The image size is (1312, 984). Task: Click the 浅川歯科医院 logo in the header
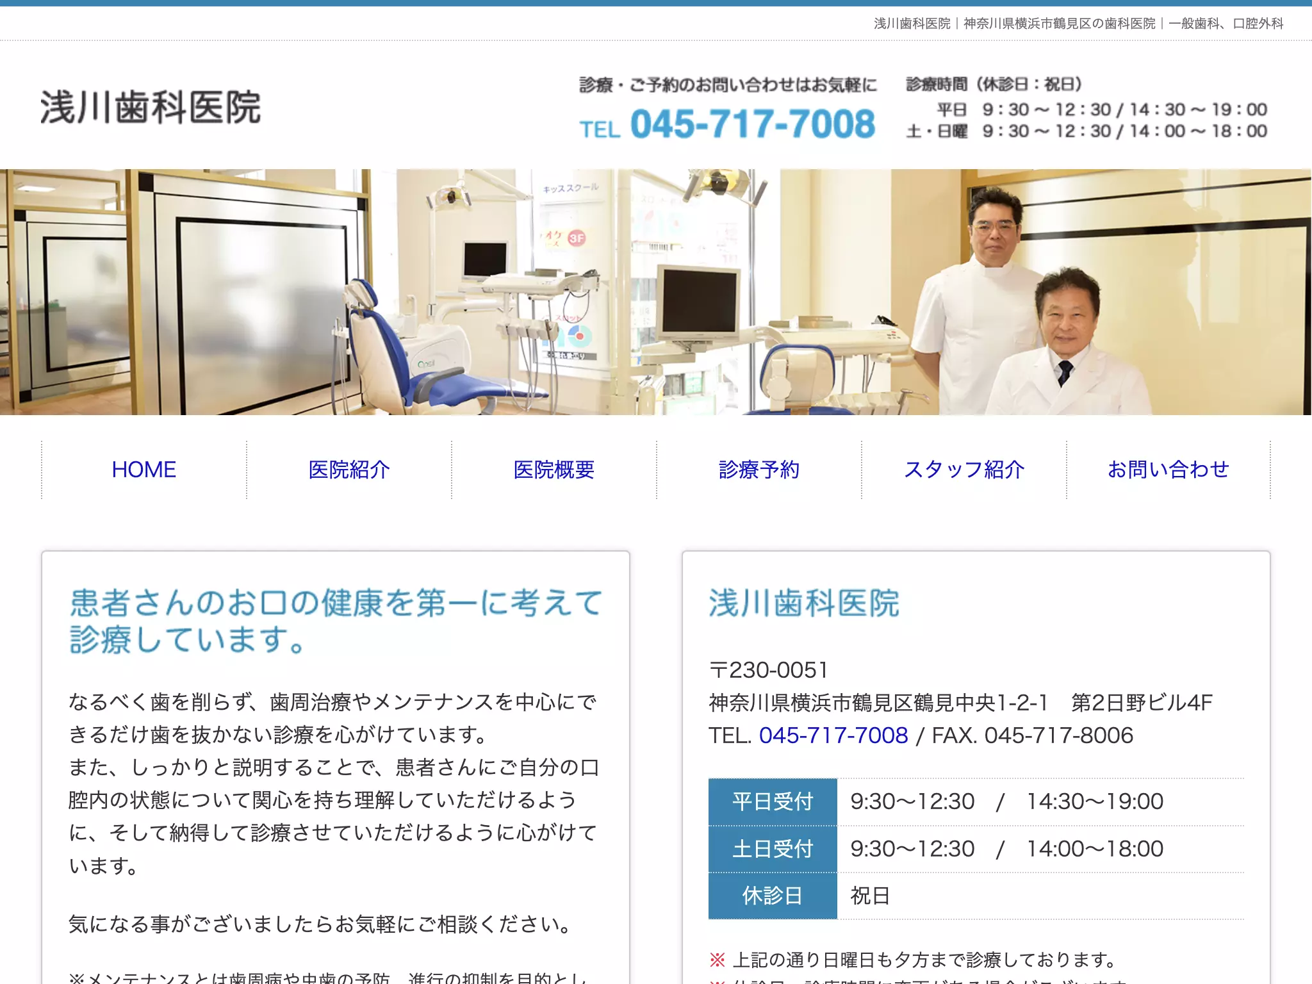point(151,106)
